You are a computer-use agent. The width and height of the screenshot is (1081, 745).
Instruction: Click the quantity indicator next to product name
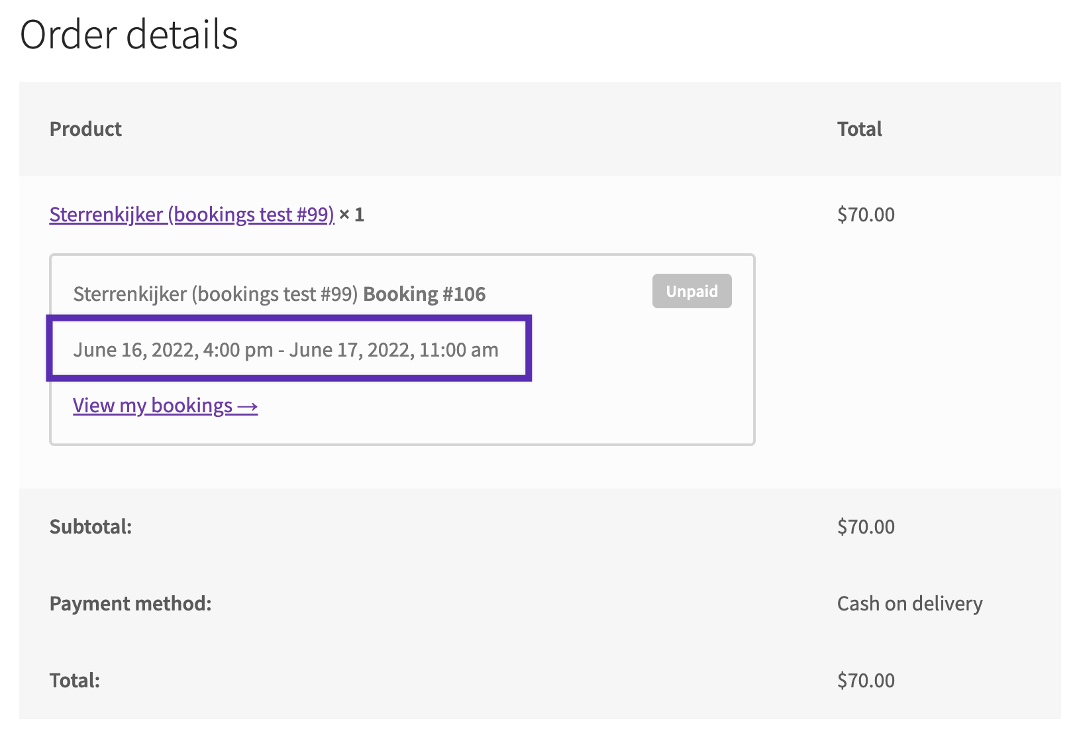click(352, 214)
